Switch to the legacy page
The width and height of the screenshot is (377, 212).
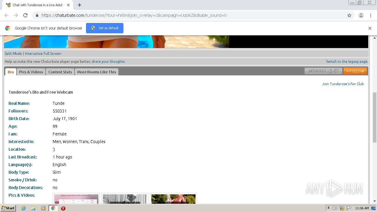point(347,62)
